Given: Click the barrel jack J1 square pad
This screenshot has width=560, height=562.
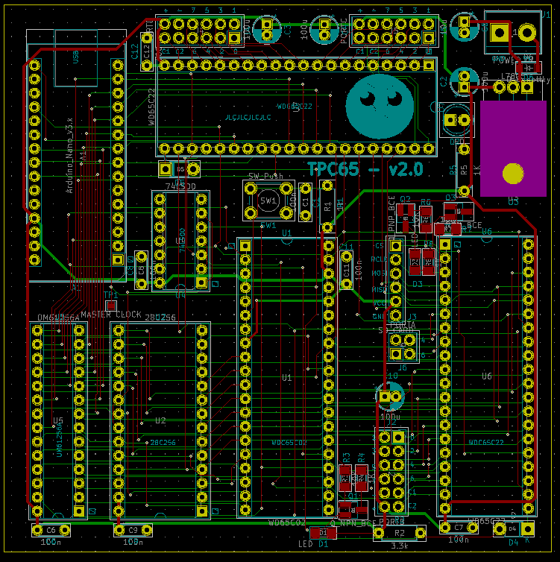Looking at the screenshot, I should coord(500,33).
